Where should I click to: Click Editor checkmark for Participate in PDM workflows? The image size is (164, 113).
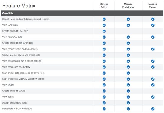click(x=104, y=109)
